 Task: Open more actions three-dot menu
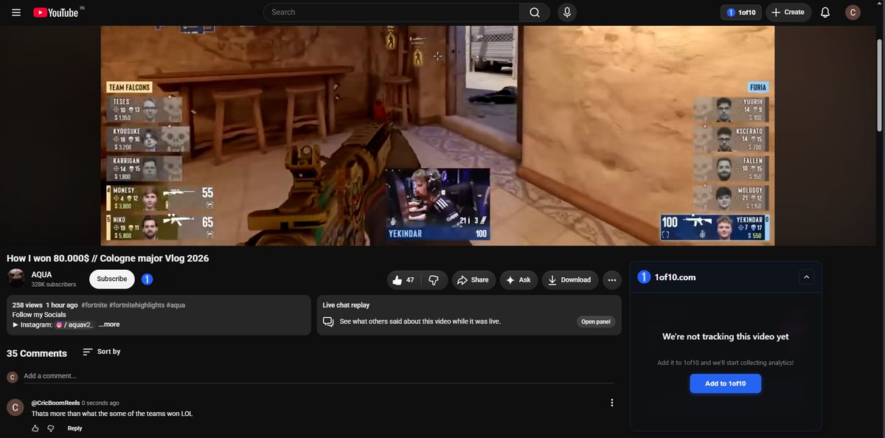(611, 280)
